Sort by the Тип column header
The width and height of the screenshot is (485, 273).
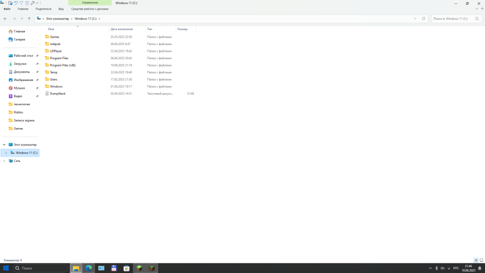pos(149,29)
